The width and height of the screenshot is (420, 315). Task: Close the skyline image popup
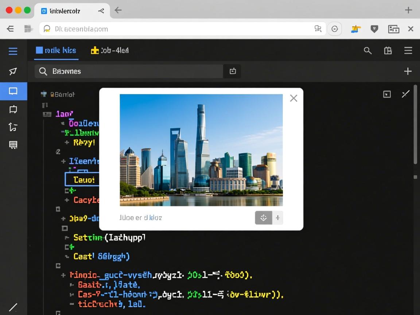coord(293,98)
